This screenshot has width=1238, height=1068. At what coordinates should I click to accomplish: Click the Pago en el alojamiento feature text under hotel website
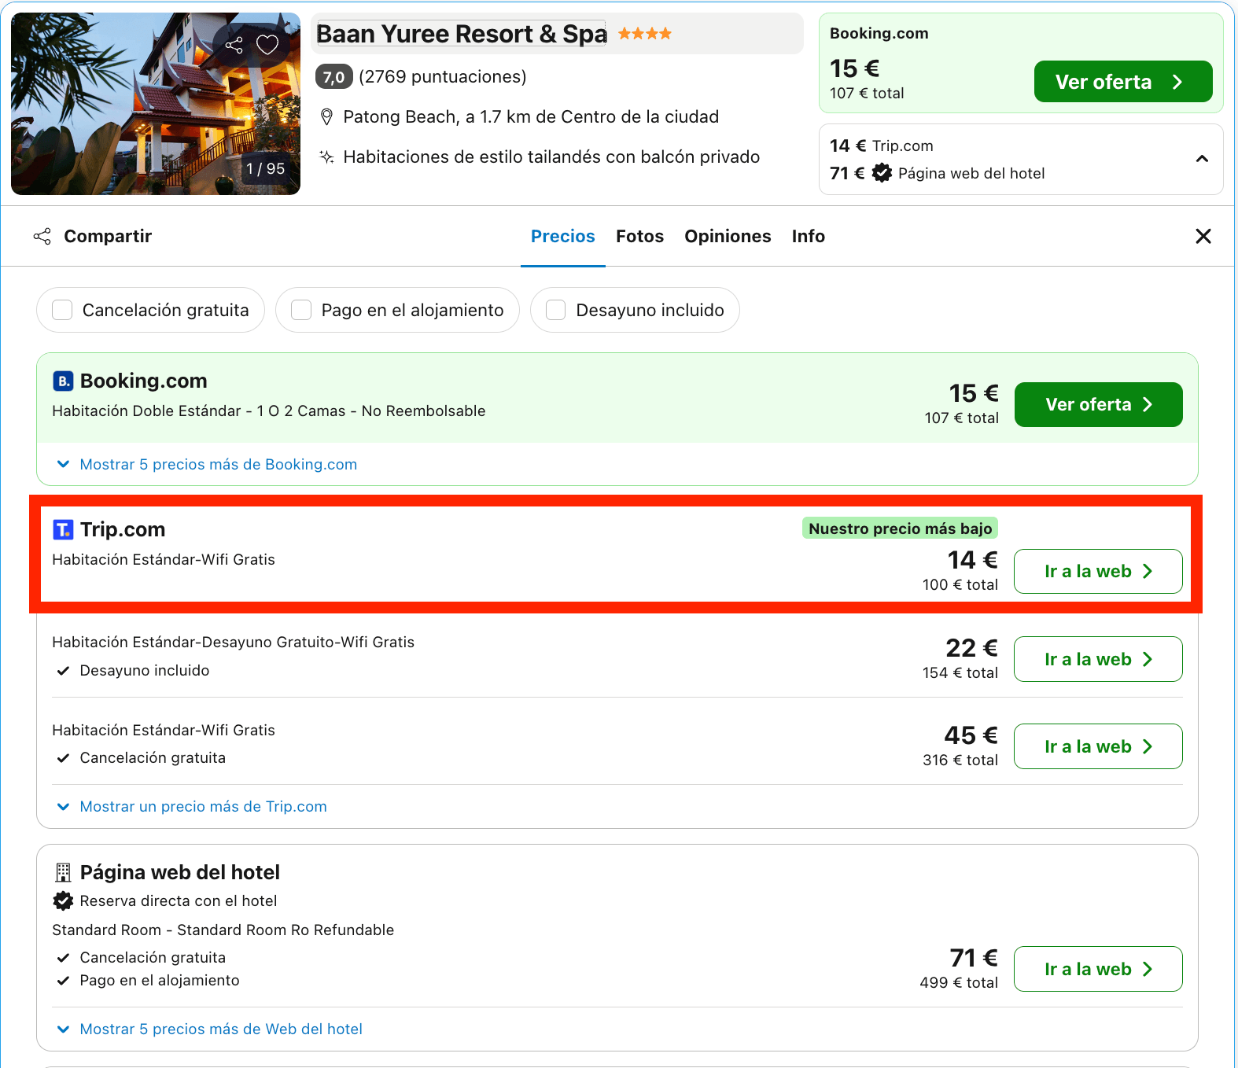point(160,980)
